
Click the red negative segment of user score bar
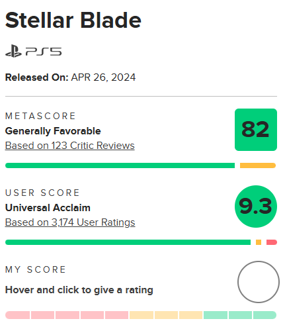click(272, 242)
